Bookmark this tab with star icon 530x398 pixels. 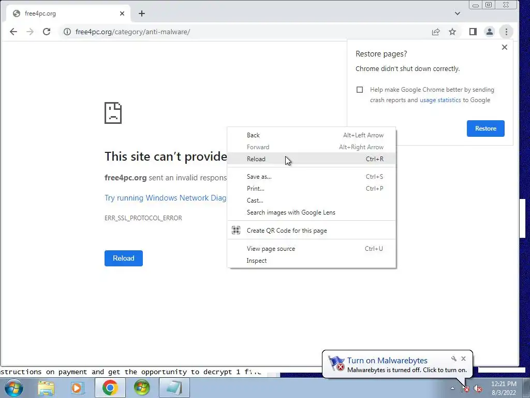point(452,32)
